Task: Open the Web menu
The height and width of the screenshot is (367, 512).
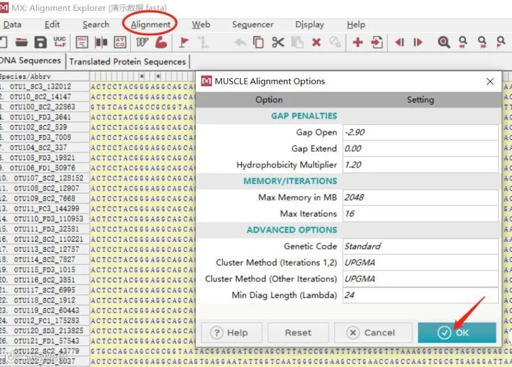Action: click(x=201, y=25)
